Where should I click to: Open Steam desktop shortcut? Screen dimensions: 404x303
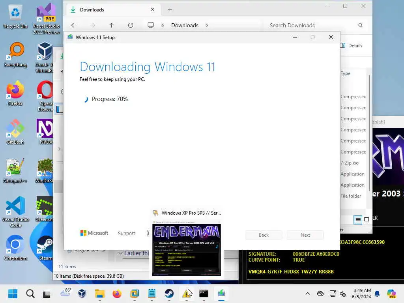pyautogui.click(x=45, y=248)
